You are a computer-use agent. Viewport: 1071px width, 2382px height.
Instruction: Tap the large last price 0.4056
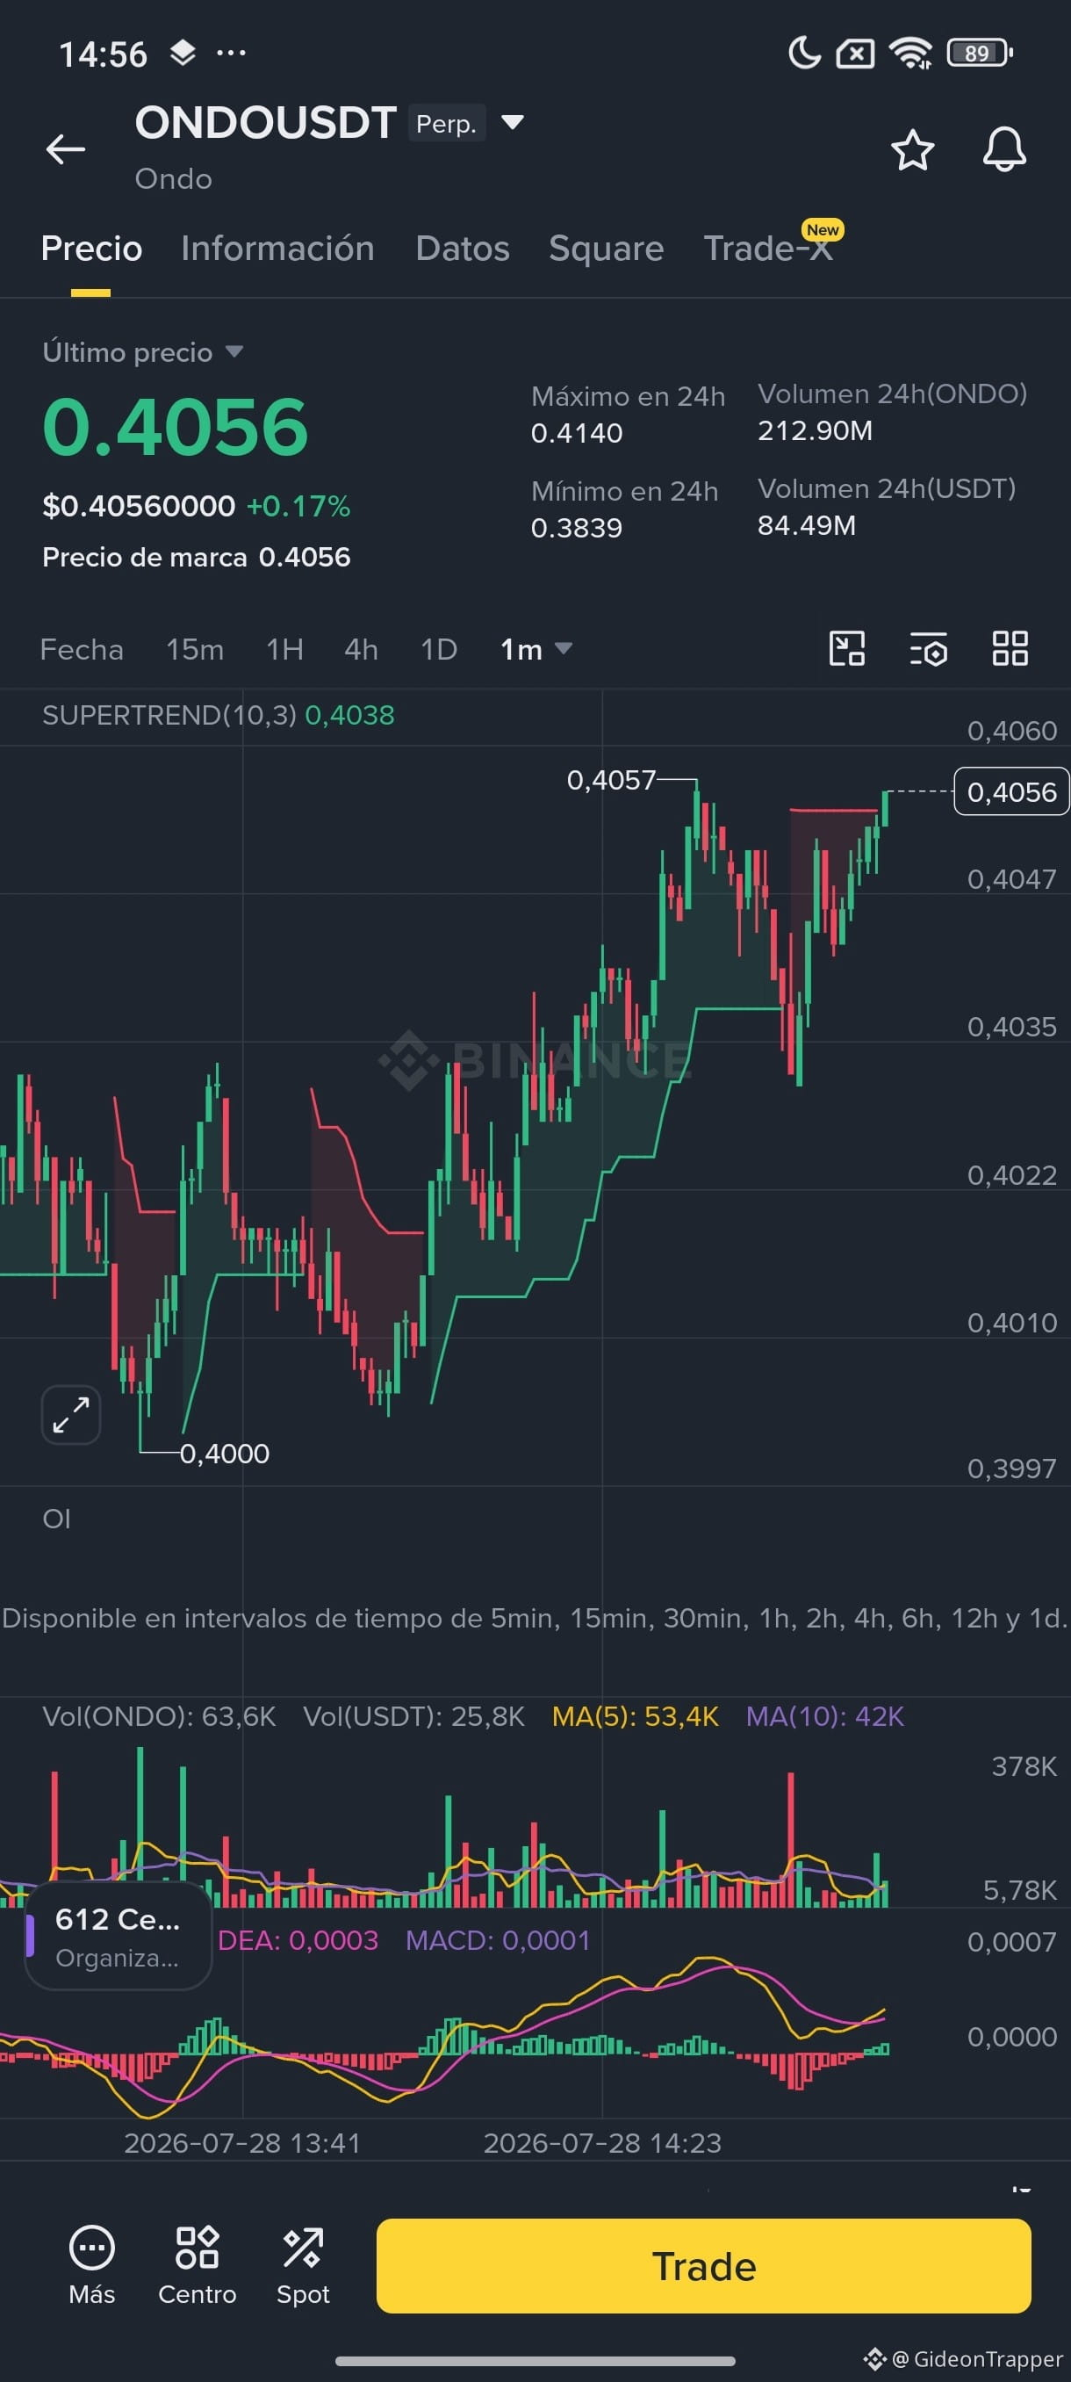tap(176, 426)
